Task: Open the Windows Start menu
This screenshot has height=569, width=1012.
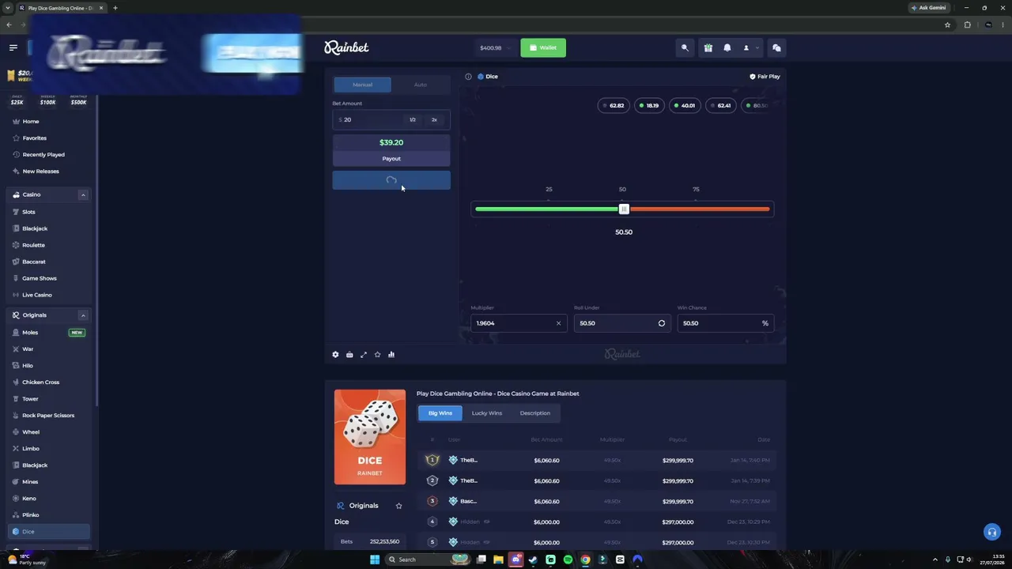Action: tap(375, 560)
